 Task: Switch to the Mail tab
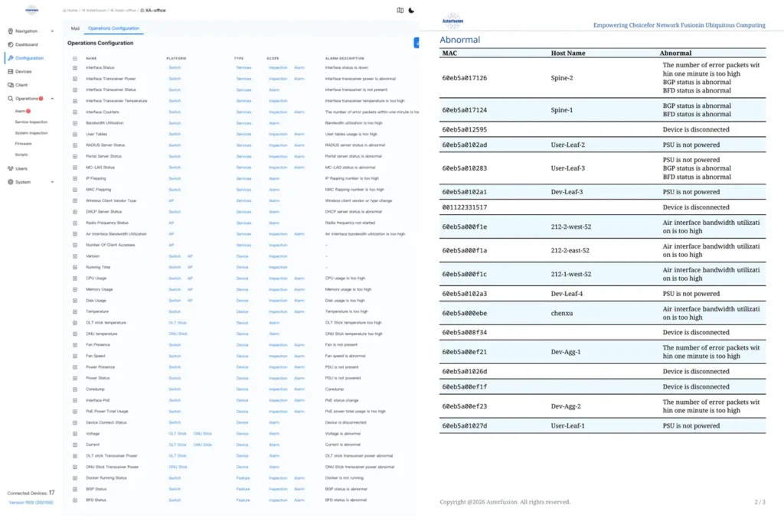(x=75, y=28)
